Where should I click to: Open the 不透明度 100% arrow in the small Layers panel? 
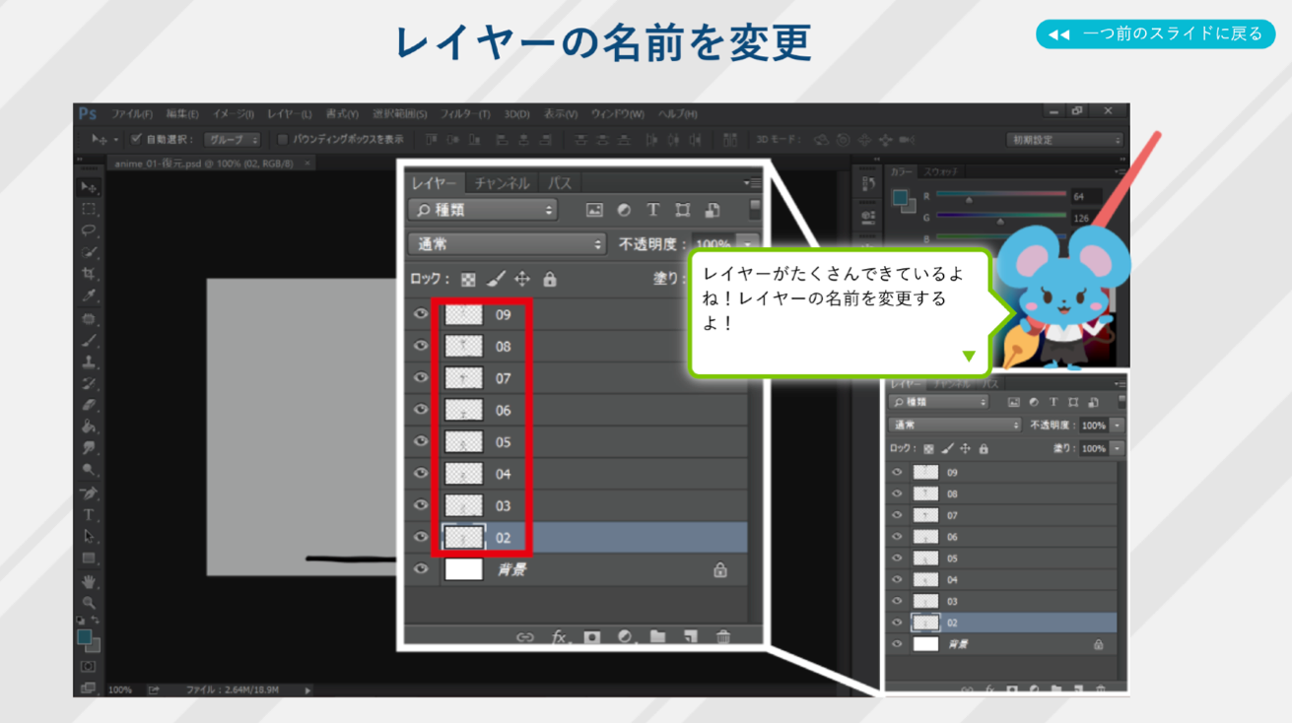[x=1117, y=426]
